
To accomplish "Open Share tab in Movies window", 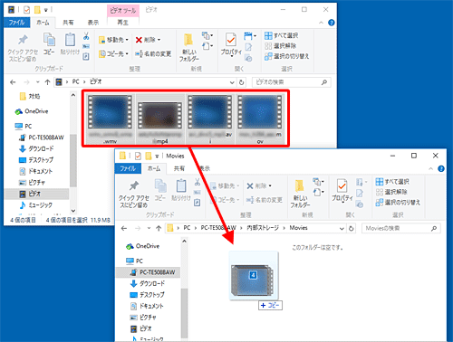I will click(178, 168).
